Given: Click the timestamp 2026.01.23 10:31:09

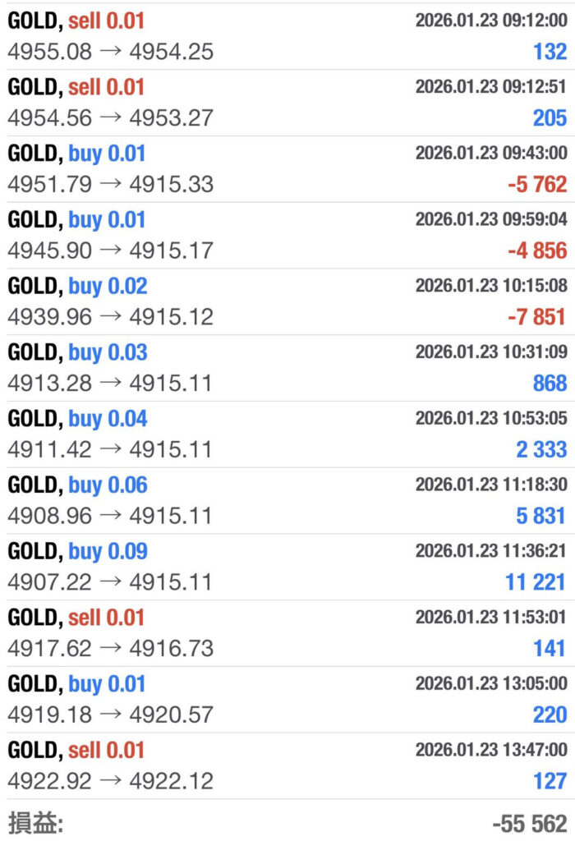Looking at the screenshot, I should 490,352.
